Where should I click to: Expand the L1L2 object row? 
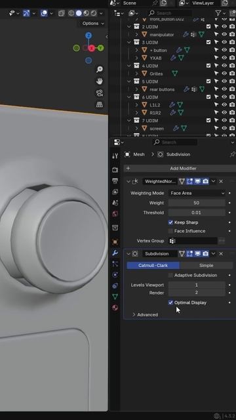pyautogui.click(x=137, y=105)
